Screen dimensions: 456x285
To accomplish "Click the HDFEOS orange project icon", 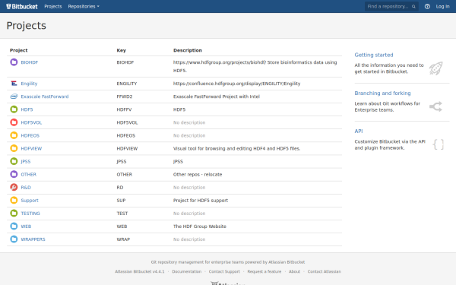I will (x=14, y=135).
